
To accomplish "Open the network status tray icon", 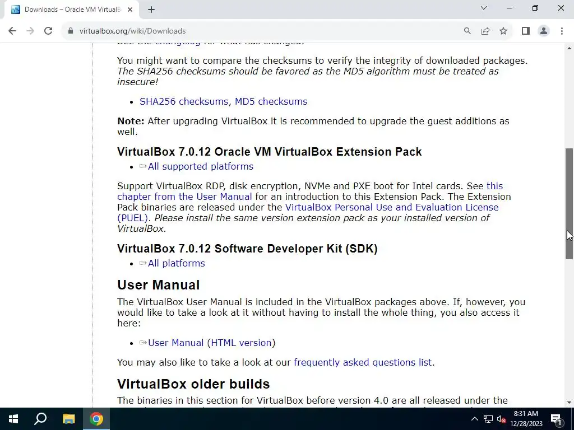I will tap(488, 419).
